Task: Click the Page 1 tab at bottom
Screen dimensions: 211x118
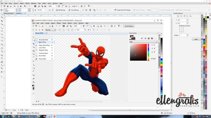Action: click(x=27, y=110)
